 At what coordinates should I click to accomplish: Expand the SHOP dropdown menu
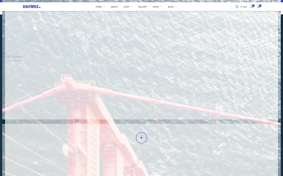point(126,6)
